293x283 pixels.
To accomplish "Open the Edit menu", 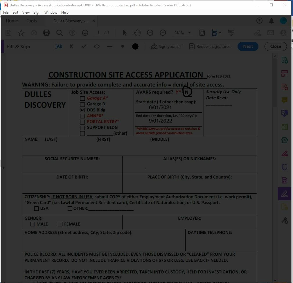I will [x=15, y=12].
